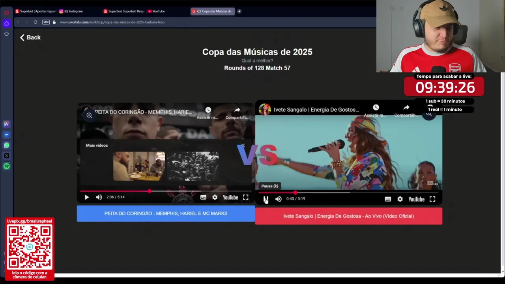
Task: Open first suggested video thumbnail with table
Action: tap(139, 166)
